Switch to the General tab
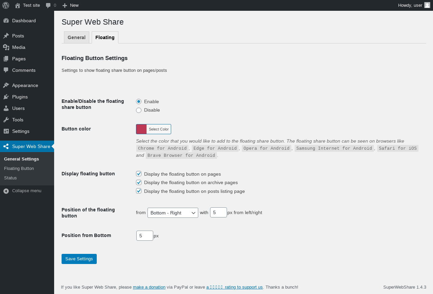 tap(76, 37)
